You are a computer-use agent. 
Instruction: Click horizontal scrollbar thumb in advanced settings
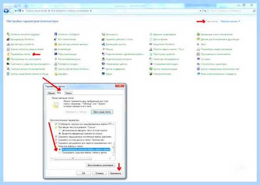coord(73,158)
